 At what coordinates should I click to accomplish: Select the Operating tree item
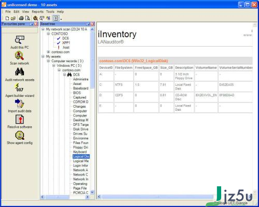(x=80, y=184)
